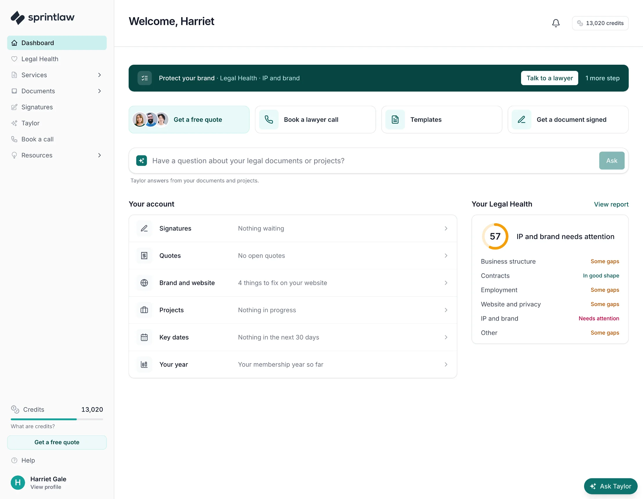This screenshot has height=499, width=643.
Task: Click Needs attention status for IP and brand
Action: click(x=599, y=319)
